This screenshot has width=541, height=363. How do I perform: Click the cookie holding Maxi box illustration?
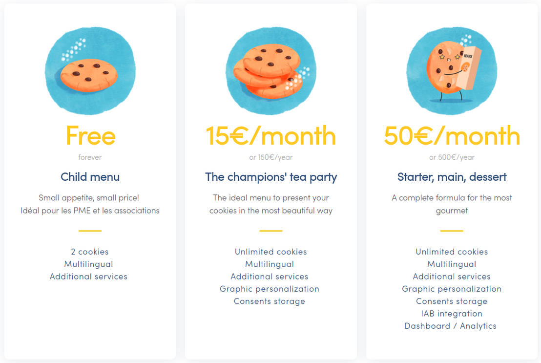click(451, 71)
